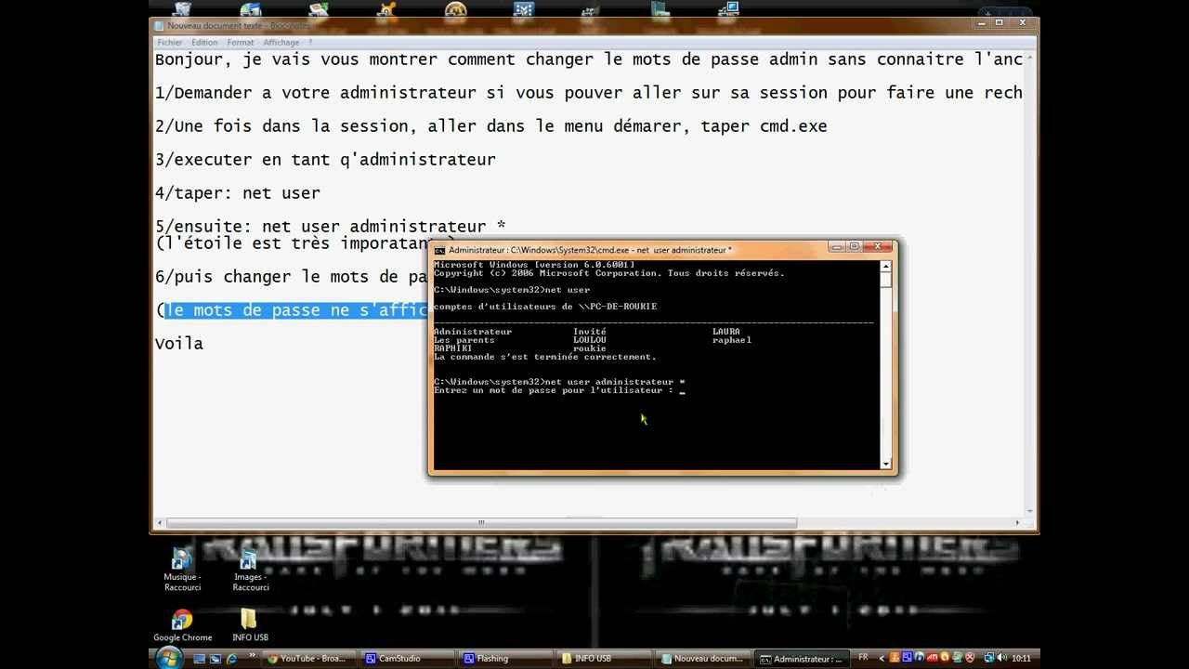Click "LOULOU" in the cmd accounts list
Image resolution: width=1189 pixels, height=669 pixels.
tap(590, 340)
